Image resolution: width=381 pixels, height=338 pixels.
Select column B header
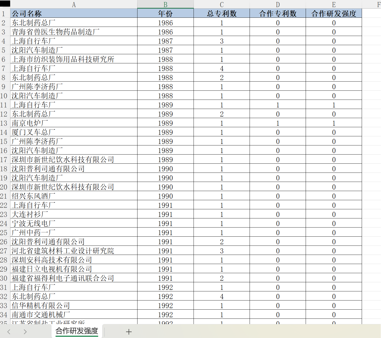coord(165,5)
